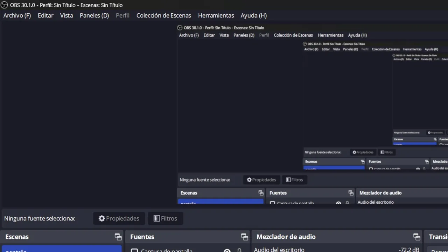Float the main Mezclador de audio dock icon
Image resolution: width=448 pixels, height=252 pixels.
pos(416,237)
